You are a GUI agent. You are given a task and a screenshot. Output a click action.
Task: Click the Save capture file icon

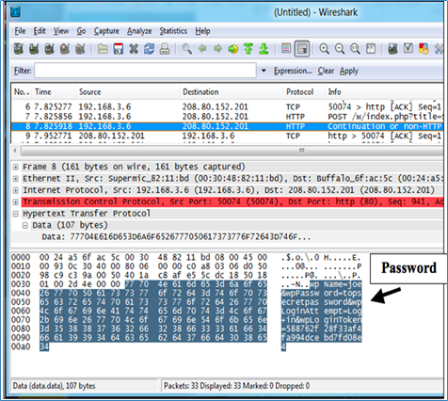point(119,49)
